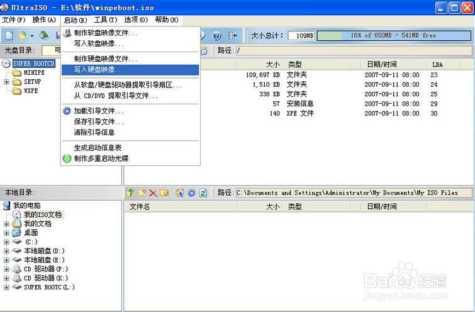Click the 大小 column header in ISO pane
The image size is (475, 312).
(x=260, y=64)
